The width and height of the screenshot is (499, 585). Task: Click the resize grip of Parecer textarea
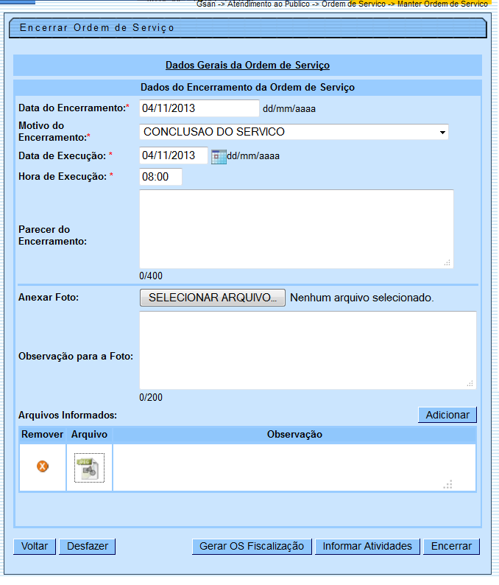point(447,262)
